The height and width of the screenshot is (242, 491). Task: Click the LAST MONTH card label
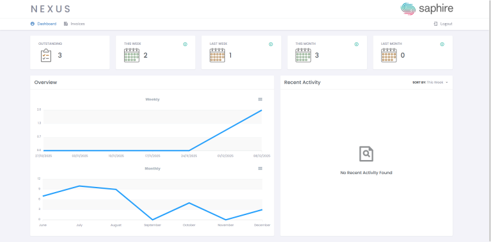(x=391, y=44)
